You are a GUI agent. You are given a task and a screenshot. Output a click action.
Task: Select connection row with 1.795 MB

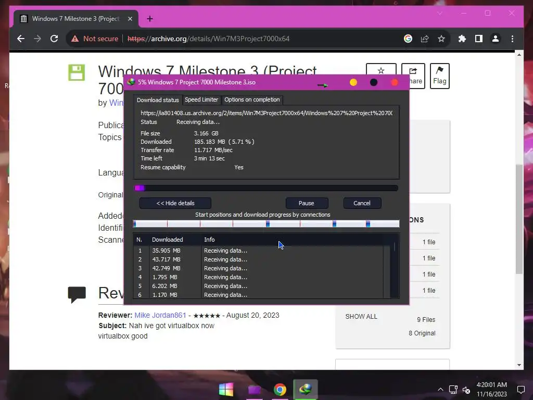click(x=258, y=277)
